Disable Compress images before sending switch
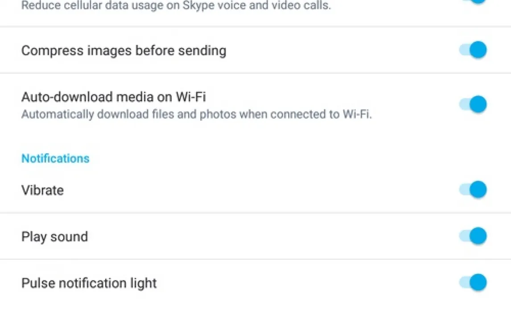This screenshot has height=319, width=511. [473, 50]
